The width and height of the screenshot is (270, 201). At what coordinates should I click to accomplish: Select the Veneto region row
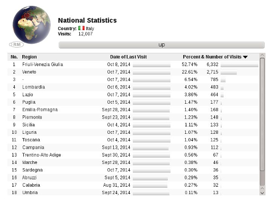tap(133, 72)
